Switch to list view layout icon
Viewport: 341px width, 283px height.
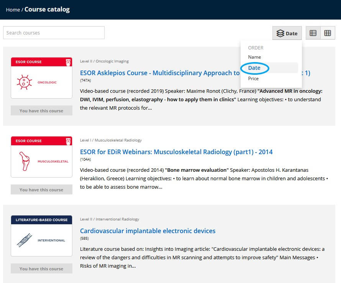coord(313,33)
